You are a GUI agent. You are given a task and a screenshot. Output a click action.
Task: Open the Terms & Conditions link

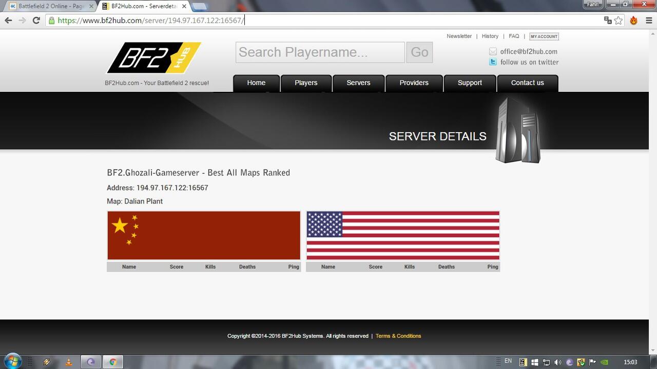click(x=398, y=336)
